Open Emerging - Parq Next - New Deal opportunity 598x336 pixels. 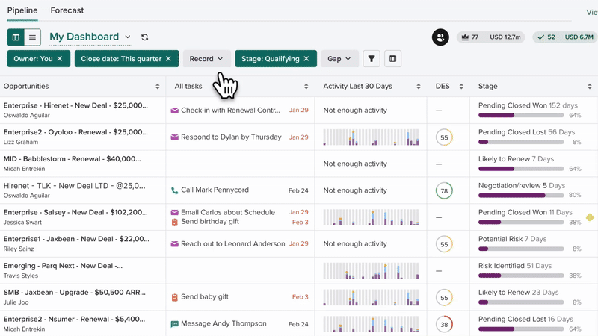click(63, 266)
